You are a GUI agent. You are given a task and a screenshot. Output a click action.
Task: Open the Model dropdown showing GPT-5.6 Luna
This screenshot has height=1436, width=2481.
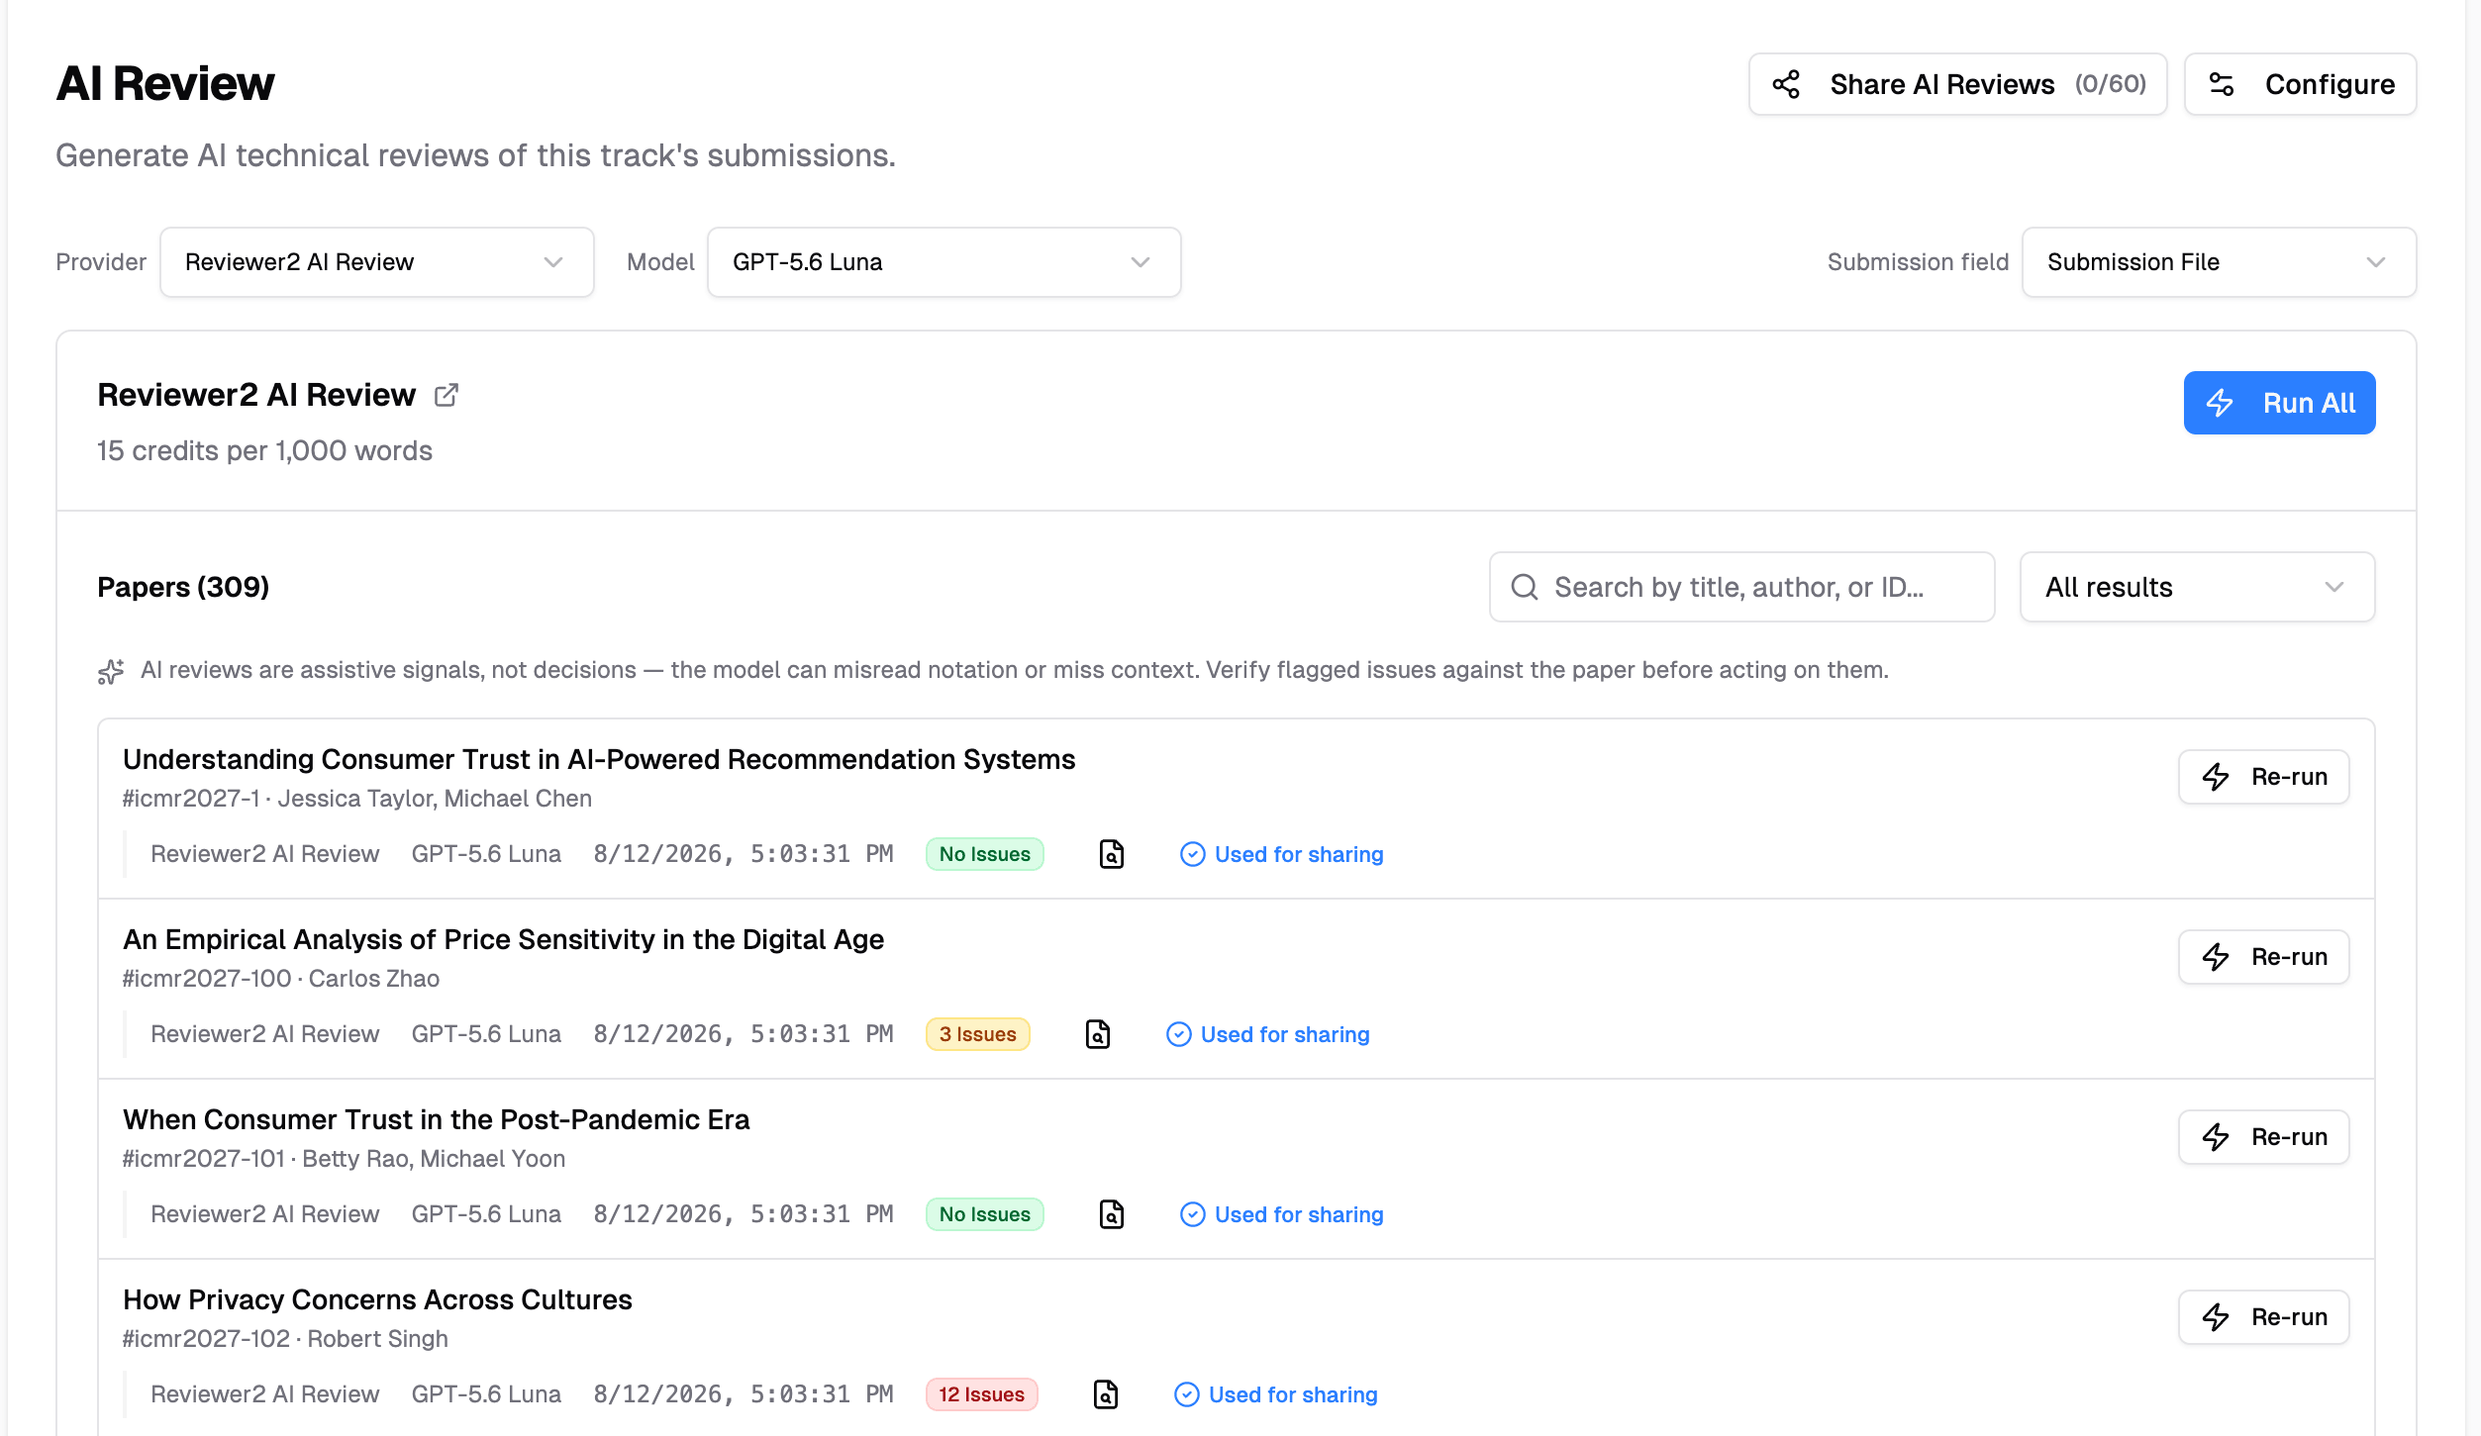(944, 262)
